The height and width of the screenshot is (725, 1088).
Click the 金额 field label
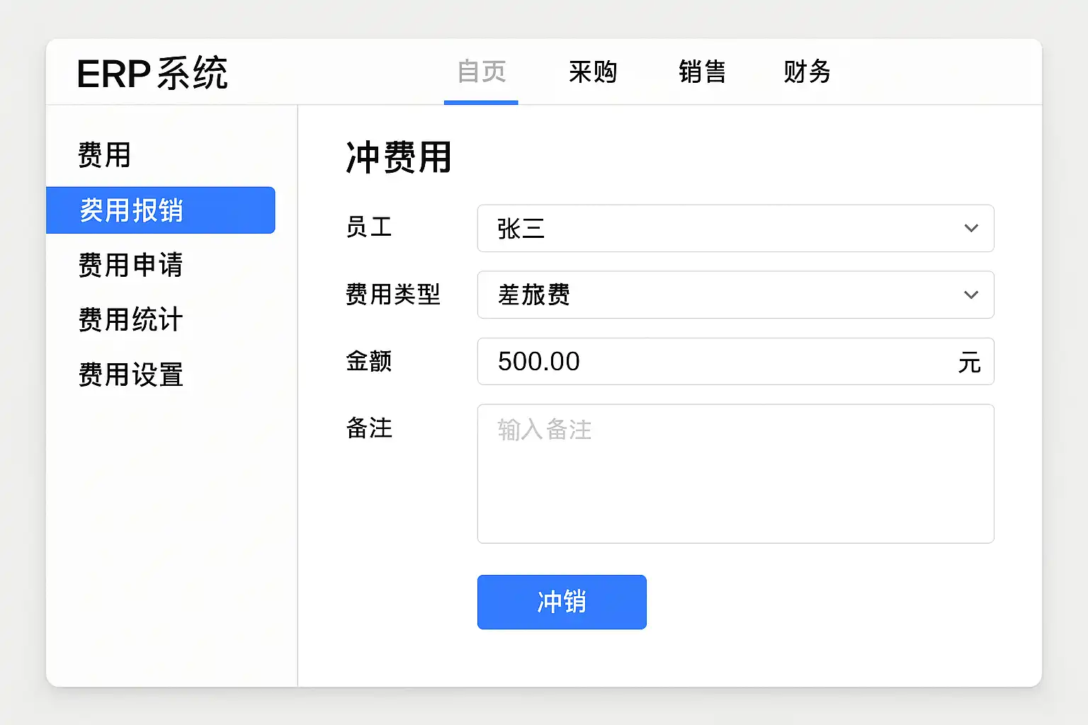coord(368,361)
